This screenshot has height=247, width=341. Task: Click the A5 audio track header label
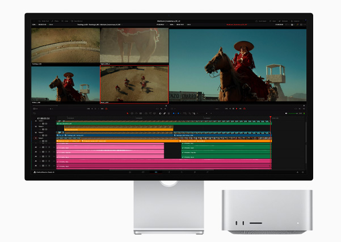[36, 161]
